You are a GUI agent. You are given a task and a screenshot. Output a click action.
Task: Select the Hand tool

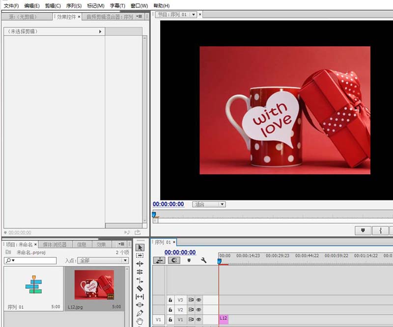coord(140,321)
